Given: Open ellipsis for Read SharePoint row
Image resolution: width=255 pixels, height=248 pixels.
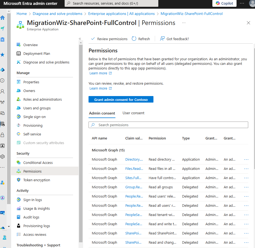Looking at the screenshot, I should point(246,233).
